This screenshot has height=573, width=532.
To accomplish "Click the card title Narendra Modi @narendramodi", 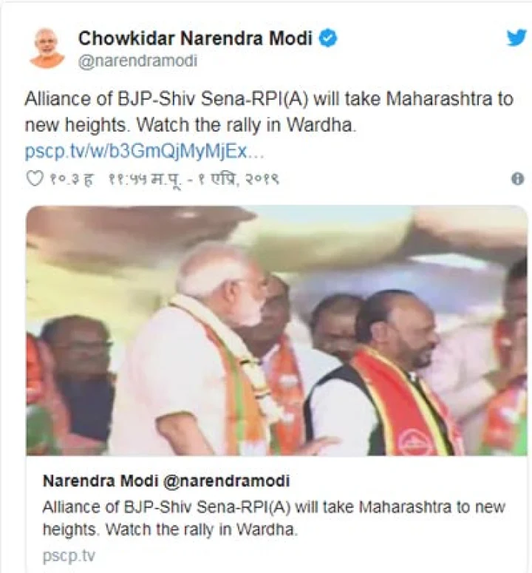I will (x=166, y=481).
